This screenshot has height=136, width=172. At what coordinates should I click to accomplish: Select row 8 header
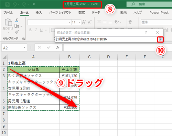tap(4, 120)
